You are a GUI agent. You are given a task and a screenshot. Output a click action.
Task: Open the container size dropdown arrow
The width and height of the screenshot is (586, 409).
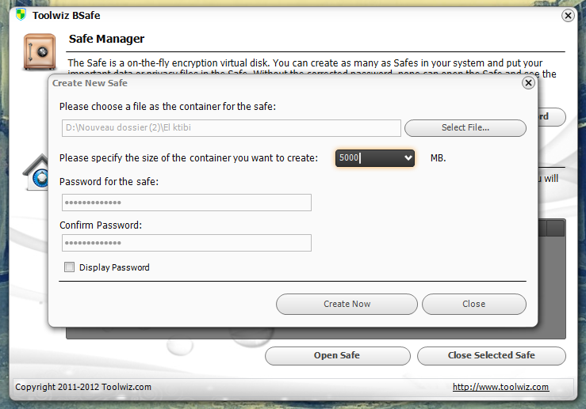click(x=408, y=158)
